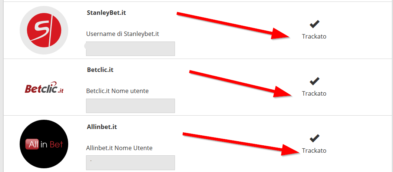This screenshot has width=393, height=172.
Task: Click the red arrow pointing to Betclic status
Action: (x=240, y=84)
